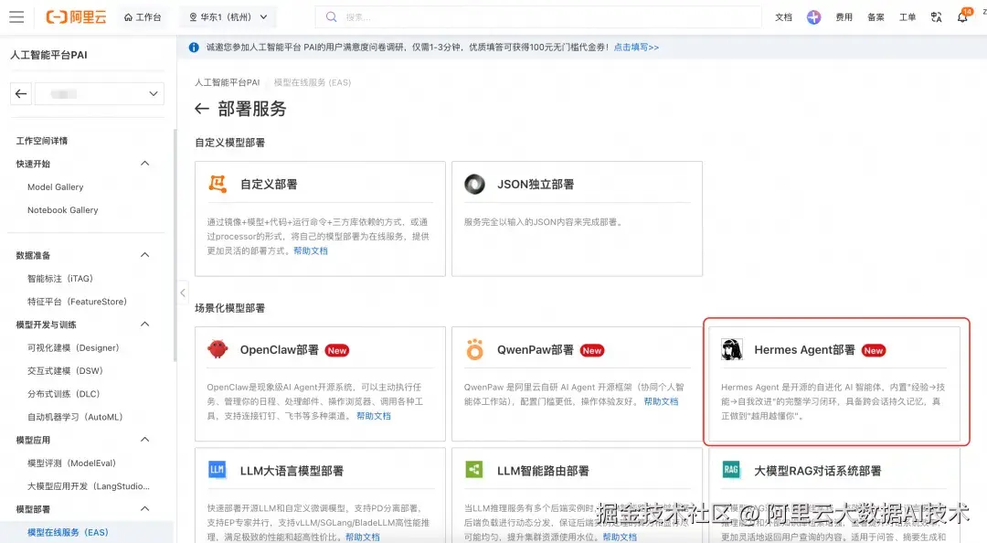Open 模型评测（ModelEval）

(72, 463)
